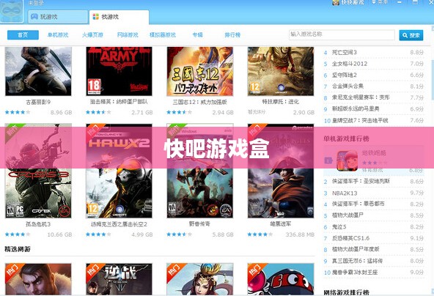Open the 三国志12 cover thumbnail
Screen dimensions: 434x296
click(x=200, y=71)
